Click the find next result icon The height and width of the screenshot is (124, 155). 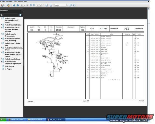74,5
